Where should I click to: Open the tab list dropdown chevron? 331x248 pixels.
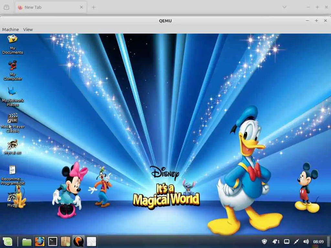pos(284,7)
